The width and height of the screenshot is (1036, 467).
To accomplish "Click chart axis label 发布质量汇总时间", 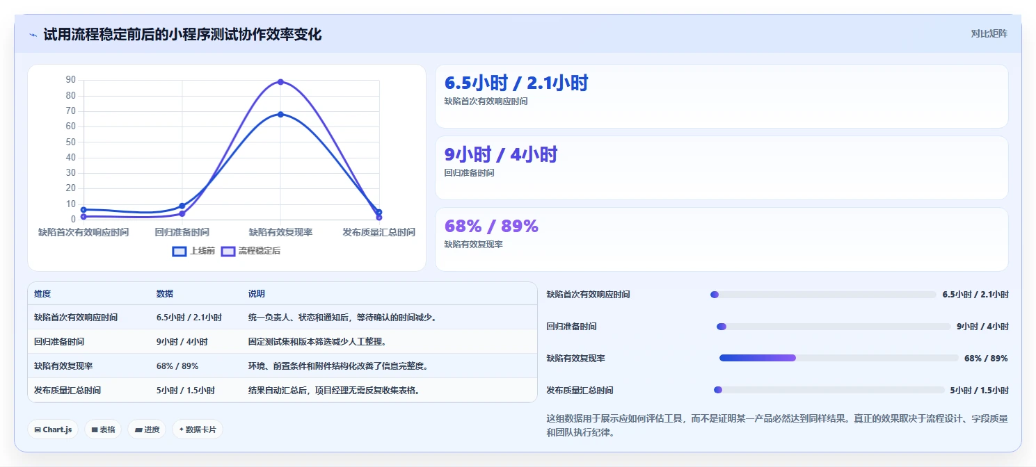I will (378, 232).
